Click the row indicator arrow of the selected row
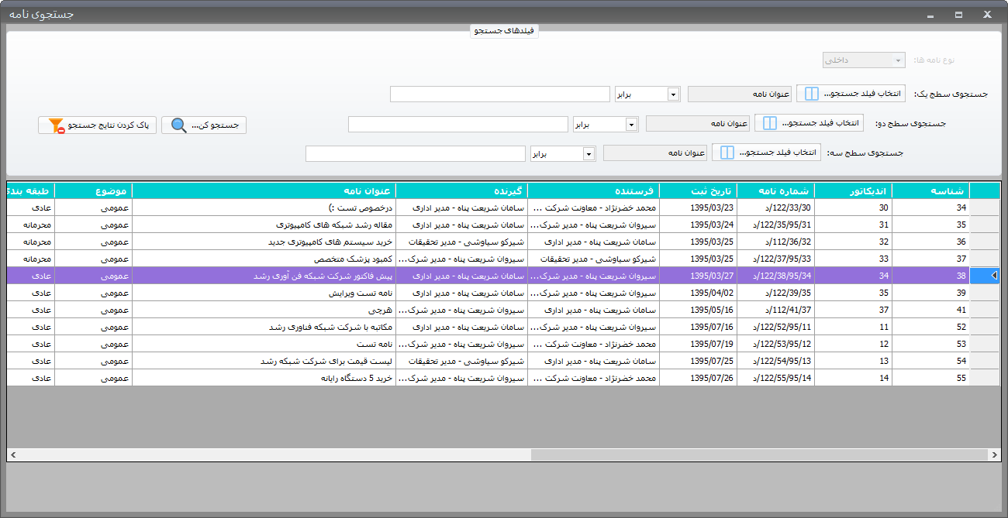 [x=994, y=275]
